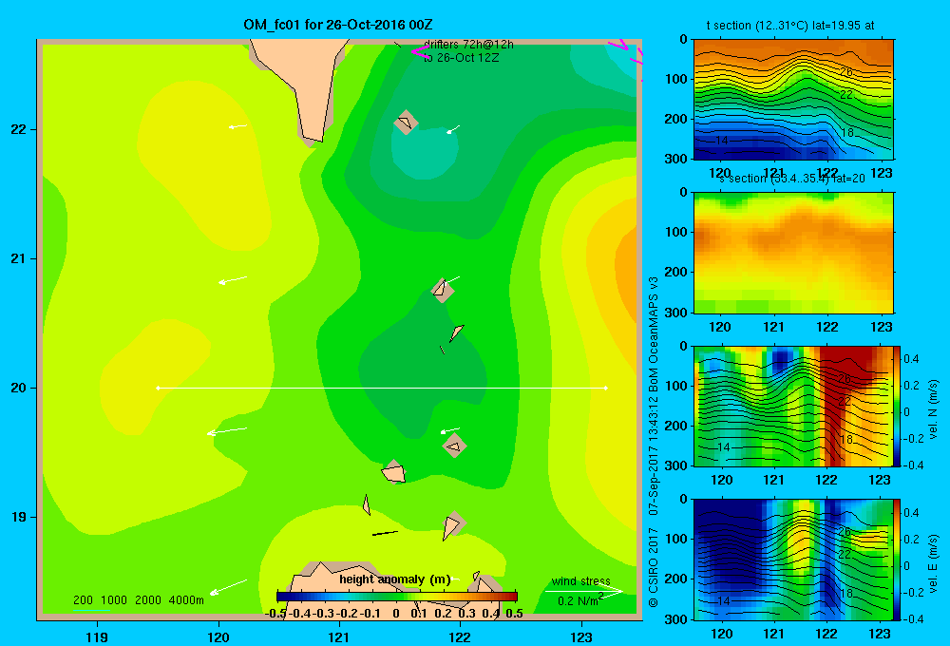
Task: Click longitude label 123 on main map axis
Action: 581,636
